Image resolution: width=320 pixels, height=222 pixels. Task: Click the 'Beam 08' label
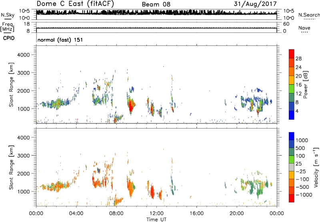pyautogui.click(x=156, y=4)
